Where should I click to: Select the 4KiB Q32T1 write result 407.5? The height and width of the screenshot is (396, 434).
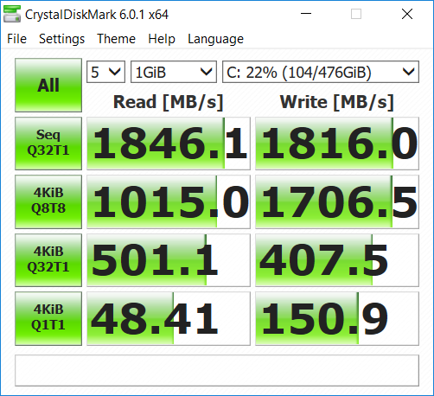tap(337, 260)
